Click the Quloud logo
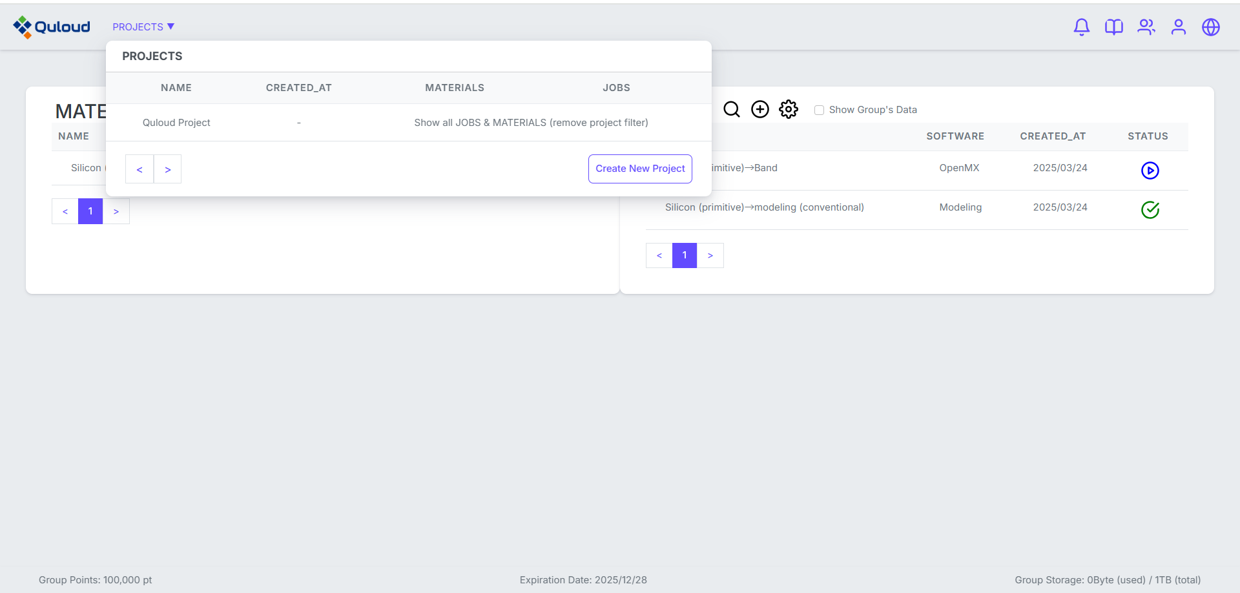The height and width of the screenshot is (593, 1240). coord(52,26)
